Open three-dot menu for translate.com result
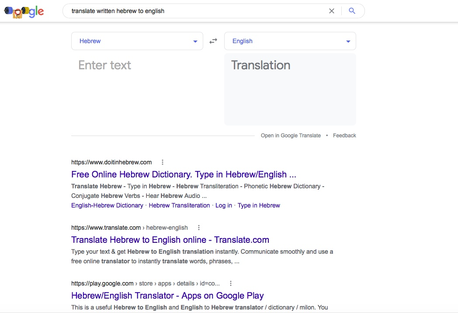Screen dimensions: 458x313 click(199, 228)
